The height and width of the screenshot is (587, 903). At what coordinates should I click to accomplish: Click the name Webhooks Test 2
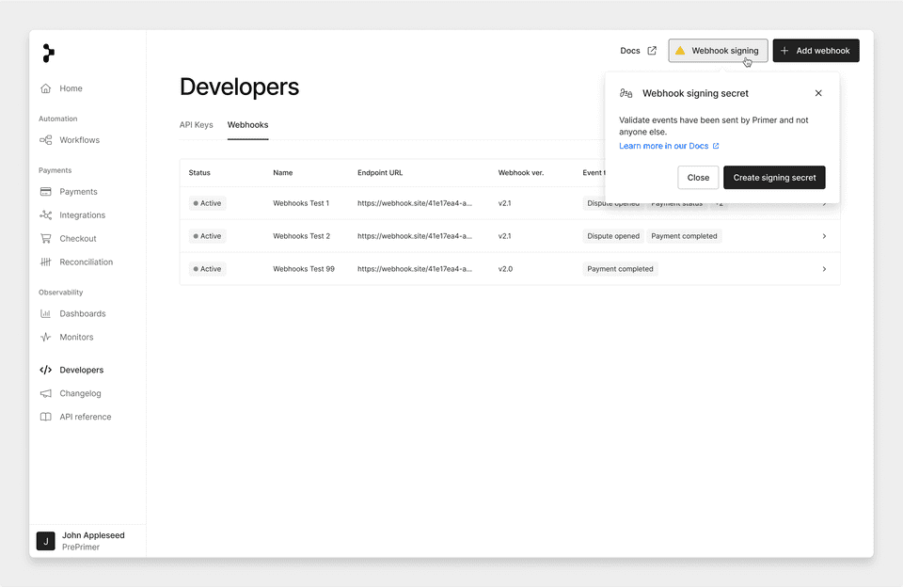(302, 236)
